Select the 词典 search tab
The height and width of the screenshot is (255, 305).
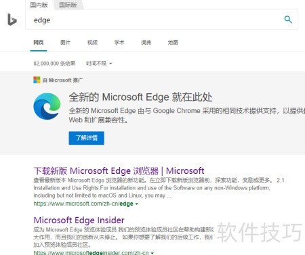146,42
